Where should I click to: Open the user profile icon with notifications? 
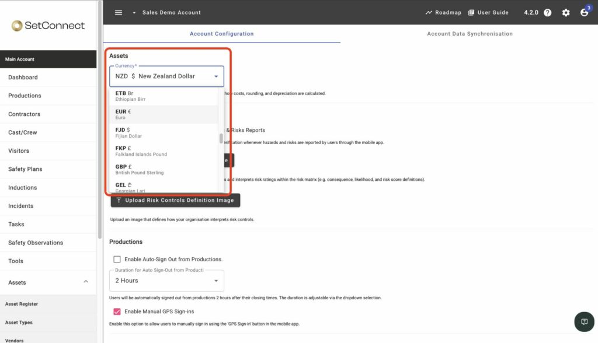click(585, 12)
